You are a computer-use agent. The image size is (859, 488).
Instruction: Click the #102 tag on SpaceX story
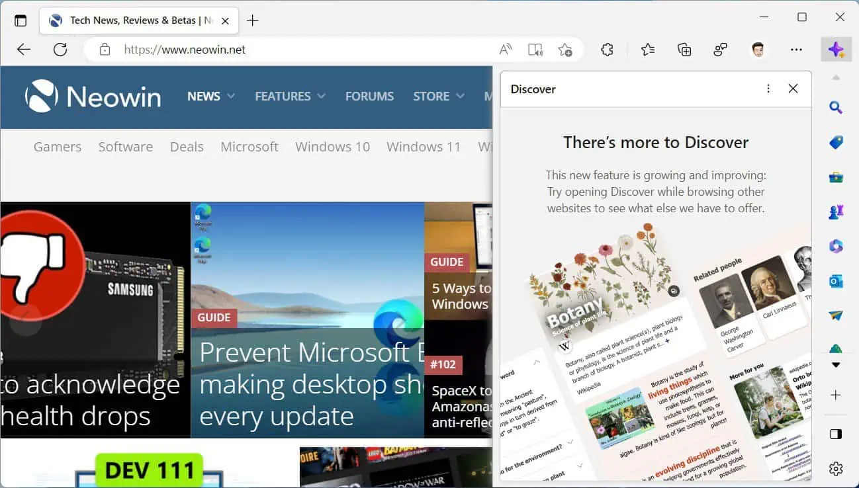pos(443,365)
